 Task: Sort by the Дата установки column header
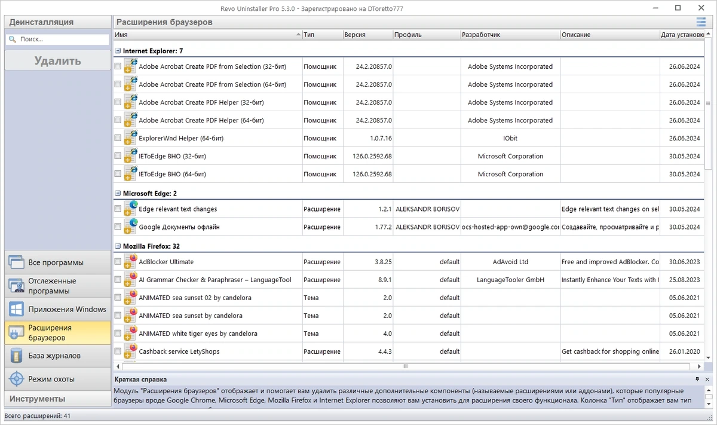click(x=682, y=35)
